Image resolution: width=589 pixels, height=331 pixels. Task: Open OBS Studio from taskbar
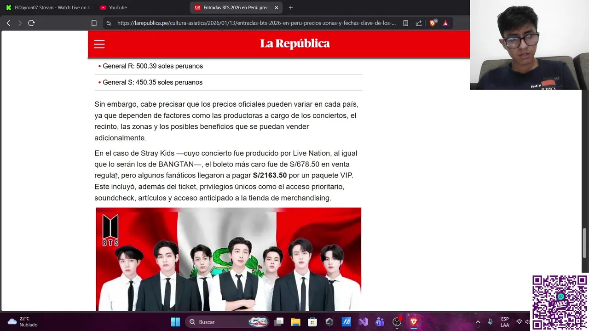pyautogui.click(x=397, y=322)
